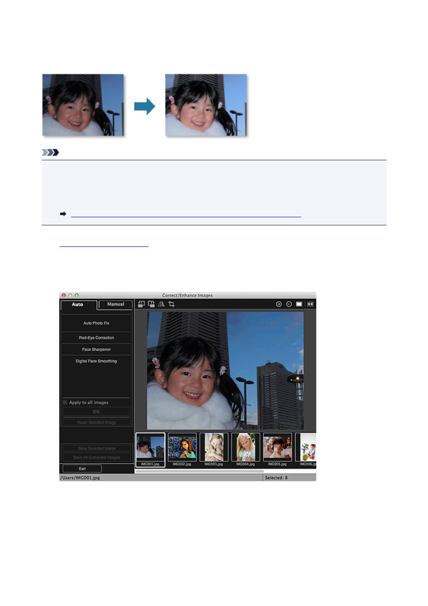
Task: Zoom out with the minus magnifier icon
Action: coord(289,304)
